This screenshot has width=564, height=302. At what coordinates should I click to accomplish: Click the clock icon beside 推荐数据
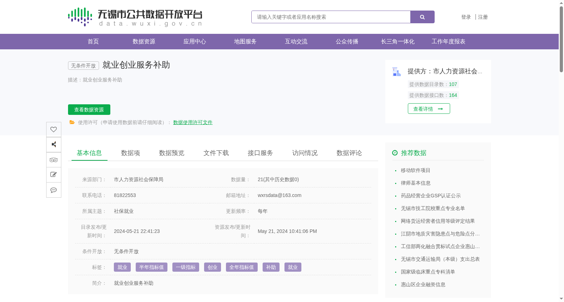(395, 153)
